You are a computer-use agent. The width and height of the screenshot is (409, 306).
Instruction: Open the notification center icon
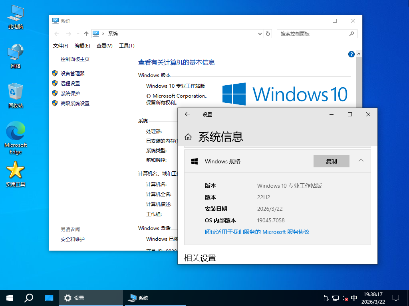click(x=395, y=298)
